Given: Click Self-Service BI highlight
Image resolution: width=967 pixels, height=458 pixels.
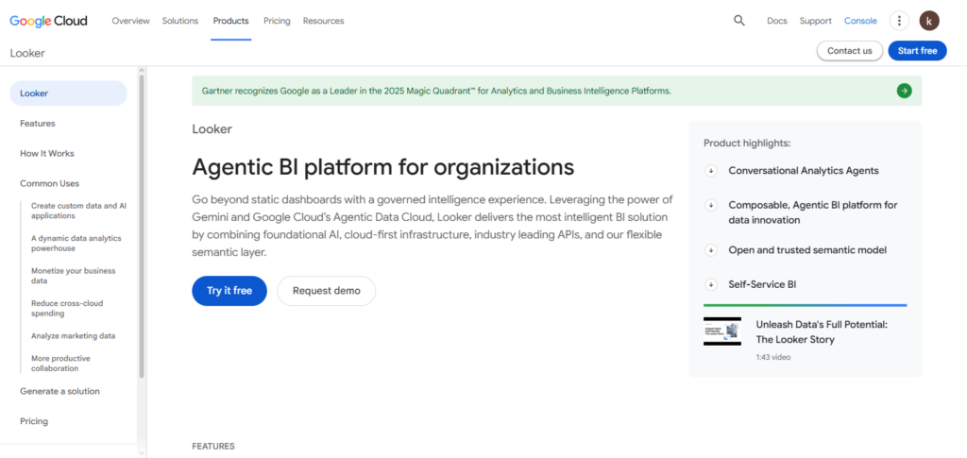Looking at the screenshot, I should [762, 285].
